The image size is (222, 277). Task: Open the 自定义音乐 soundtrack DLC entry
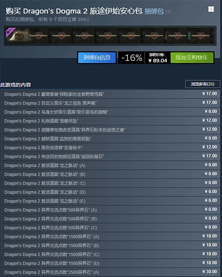coord(110,103)
